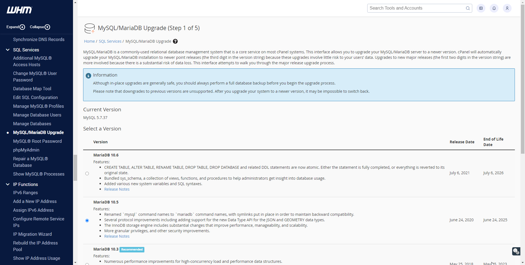The image size is (525, 265).
Task: Open Change MySQL User Password
Action: 35,77
